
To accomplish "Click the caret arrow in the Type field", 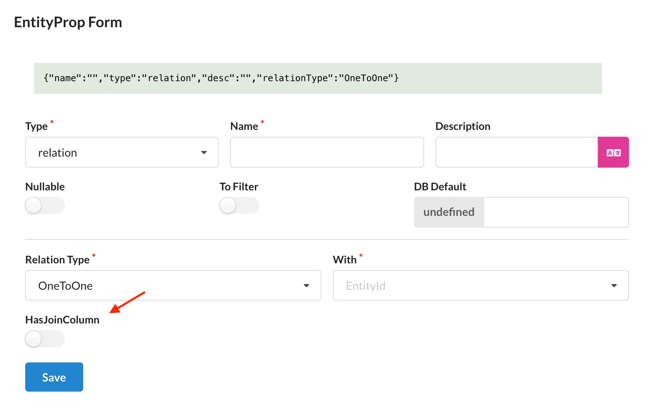I will click(204, 153).
